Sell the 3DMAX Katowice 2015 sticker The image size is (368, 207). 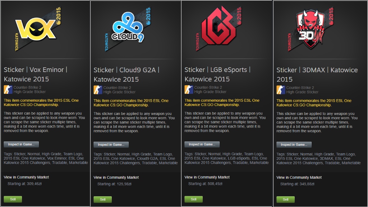click(286, 199)
